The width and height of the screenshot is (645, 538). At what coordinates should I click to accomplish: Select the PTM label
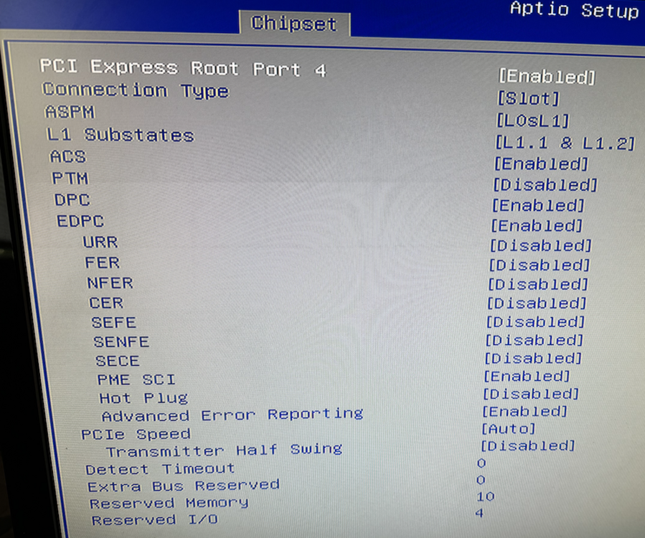(70, 179)
